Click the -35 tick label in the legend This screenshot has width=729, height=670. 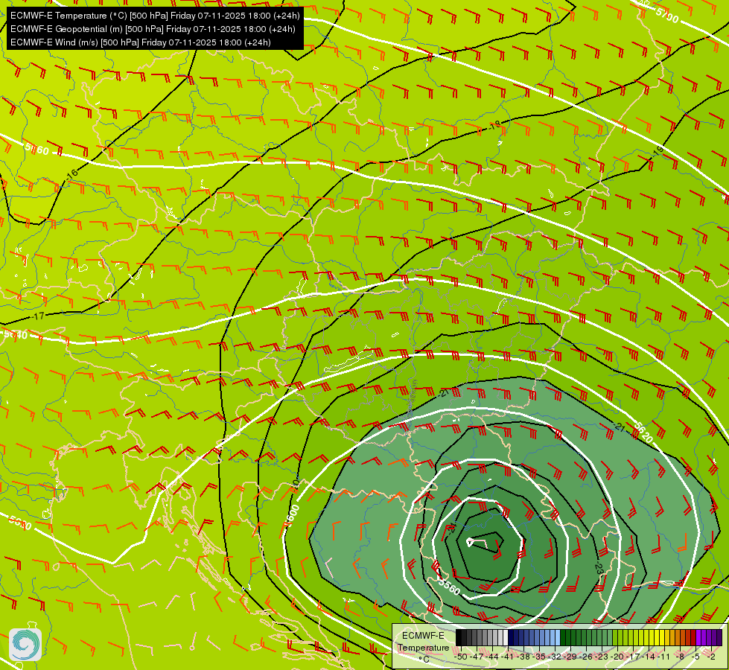(539, 657)
